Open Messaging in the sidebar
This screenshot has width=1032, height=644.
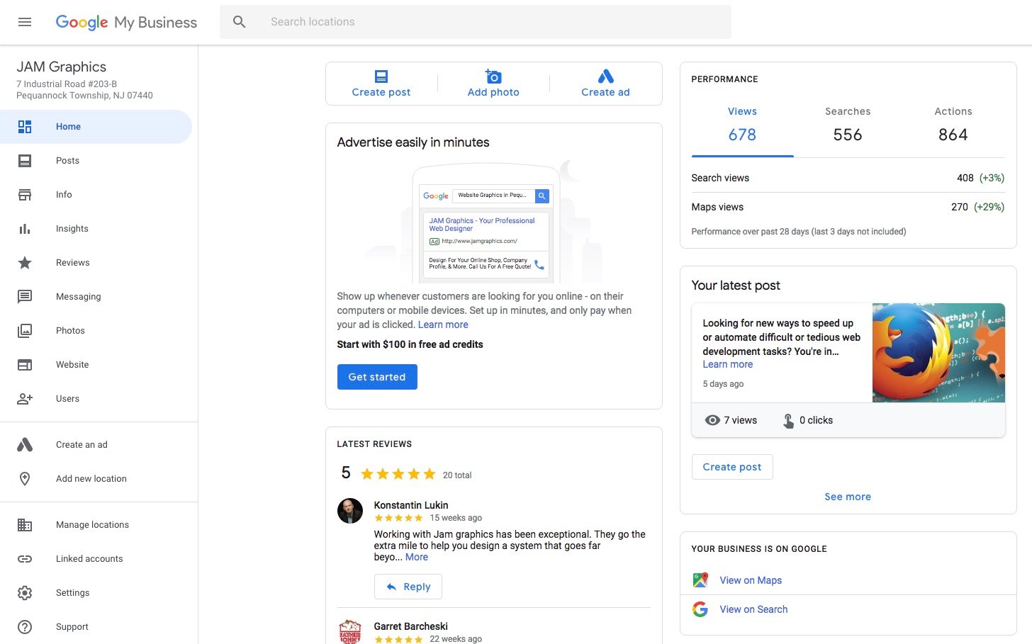[x=79, y=297]
